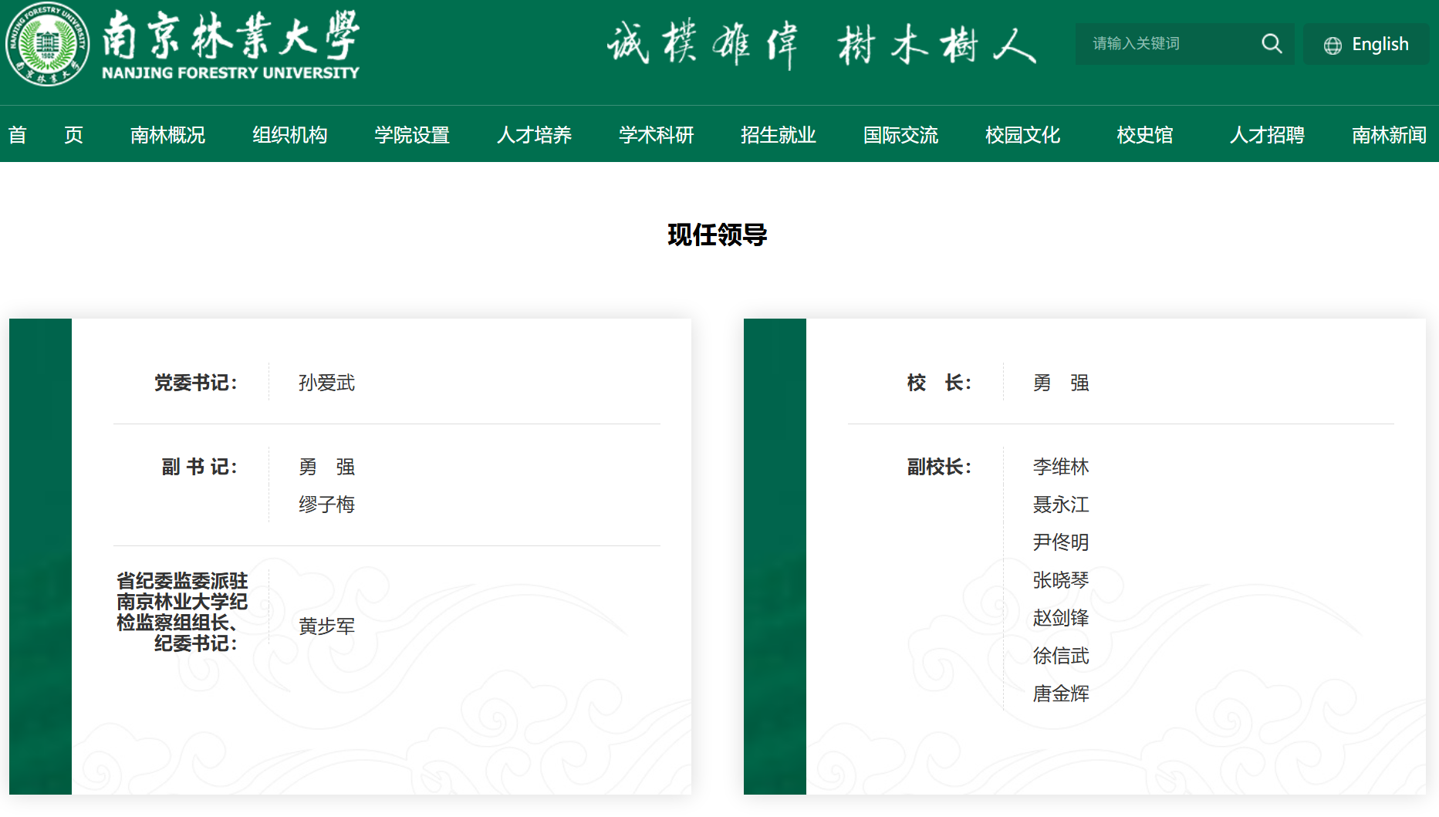Viewport: 1439px width, 817px height.
Task: Click the 副校长 label
Action: click(x=940, y=467)
